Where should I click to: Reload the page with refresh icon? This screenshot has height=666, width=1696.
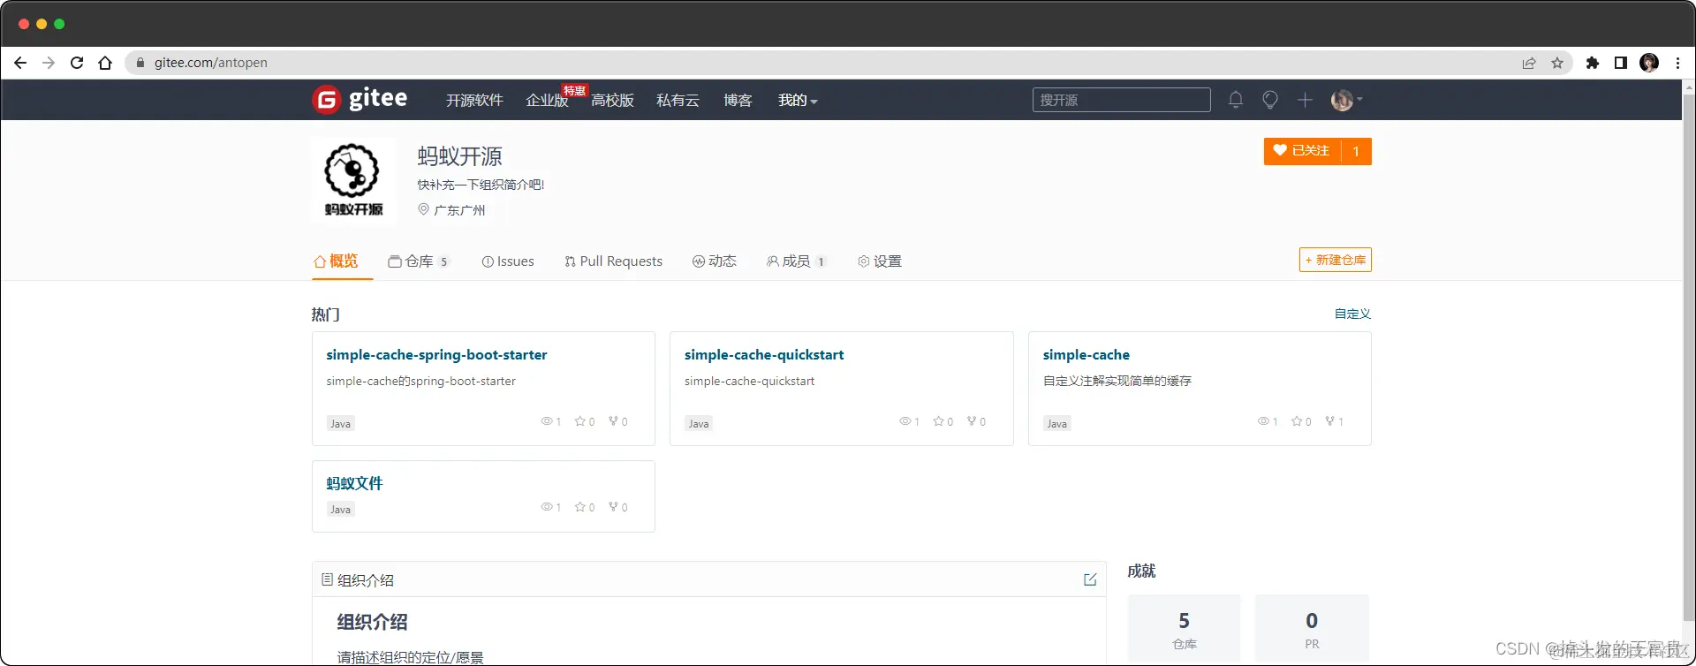tap(77, 63)
